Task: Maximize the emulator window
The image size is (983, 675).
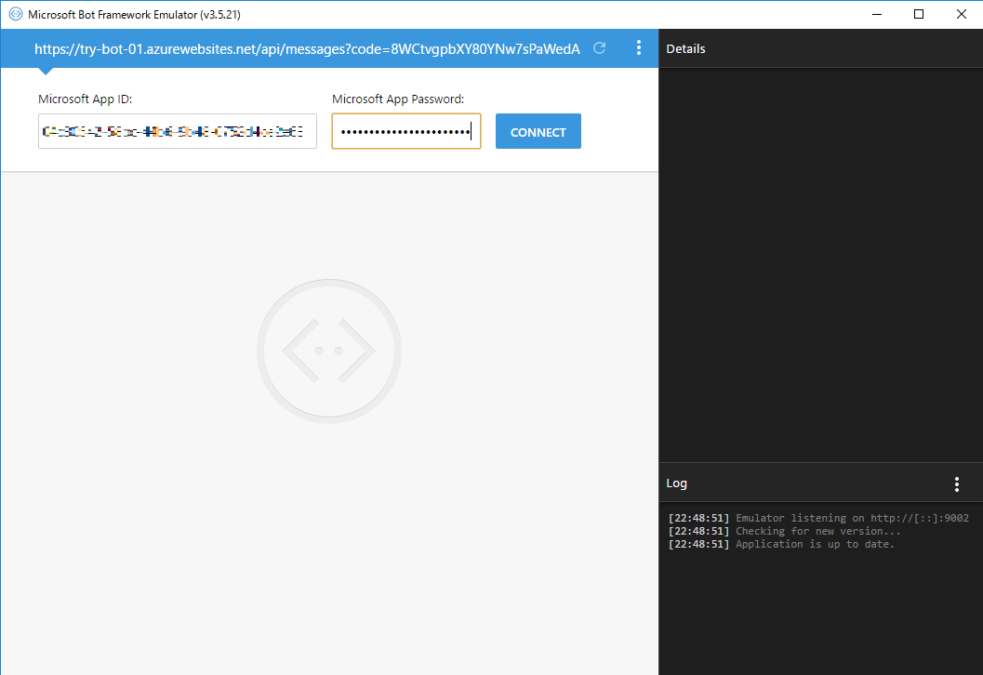Action: click(x=918, y=14)
